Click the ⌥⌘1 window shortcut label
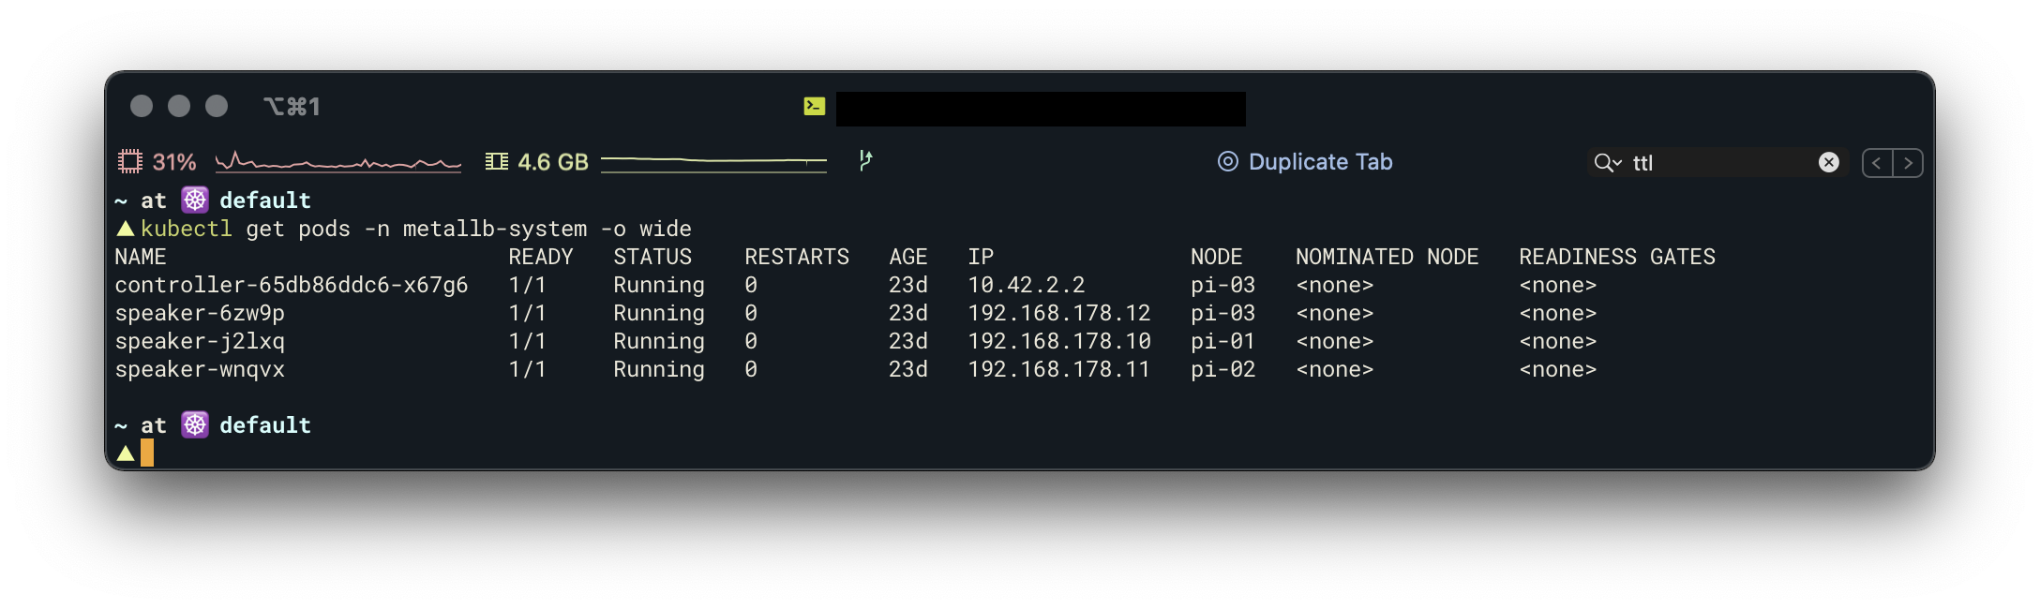 point(292,107)
